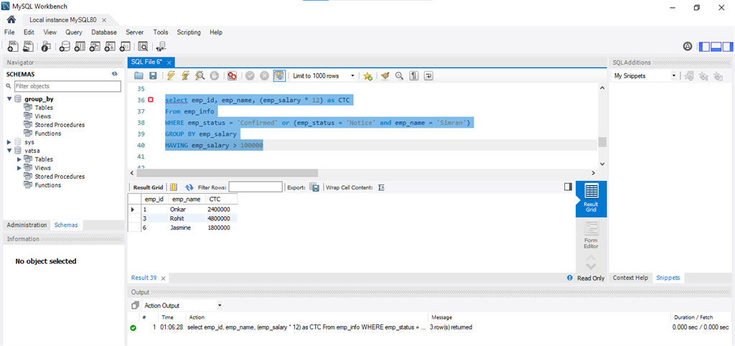Screen dimensions: 735x346
Task: Create a new table icon
Action: [80, 46]
